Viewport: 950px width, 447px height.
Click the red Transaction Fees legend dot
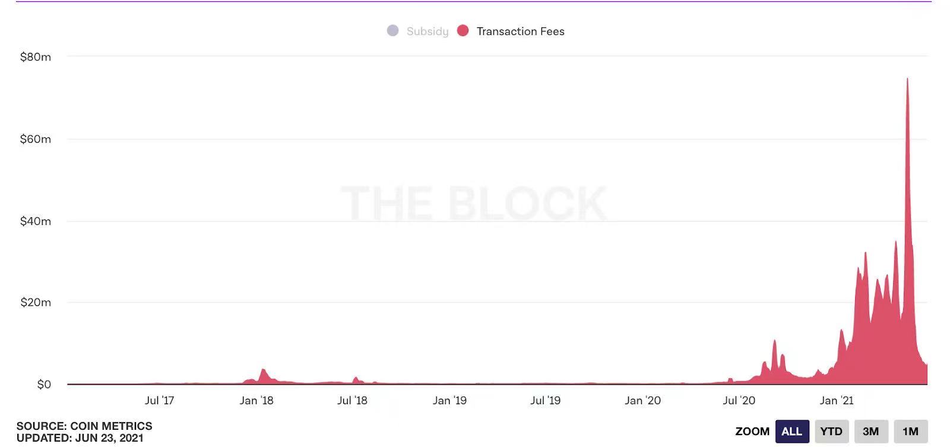point(463,31)
